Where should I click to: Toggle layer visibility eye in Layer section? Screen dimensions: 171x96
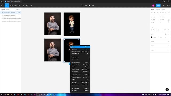tap(169, 30)
